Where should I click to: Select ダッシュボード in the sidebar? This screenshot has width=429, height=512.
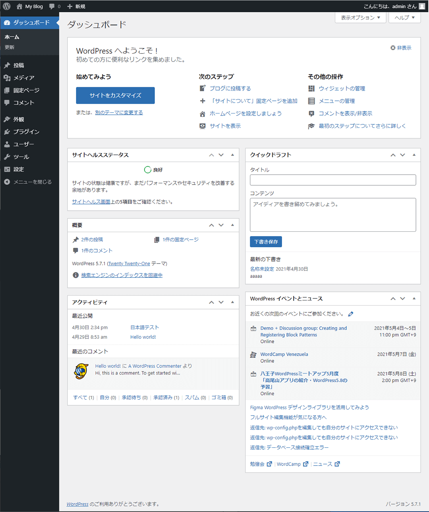29,23
